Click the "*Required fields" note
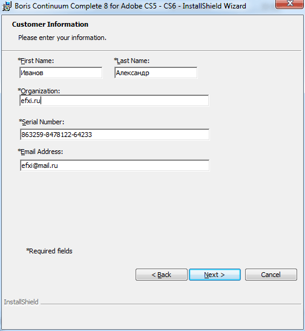This screenshot has height=331, width=305. point(50,251)
